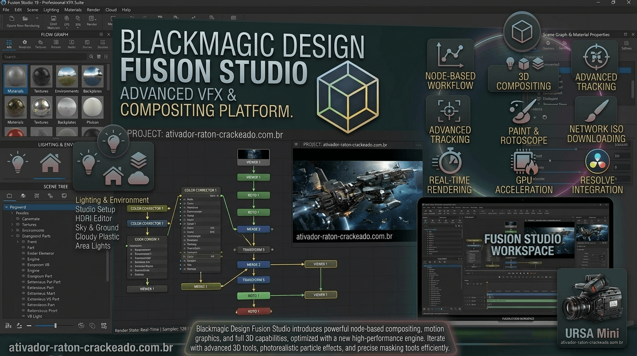Click the 3D cube icon at the top circle
637x356 pixels.
(x=522, y=32)
